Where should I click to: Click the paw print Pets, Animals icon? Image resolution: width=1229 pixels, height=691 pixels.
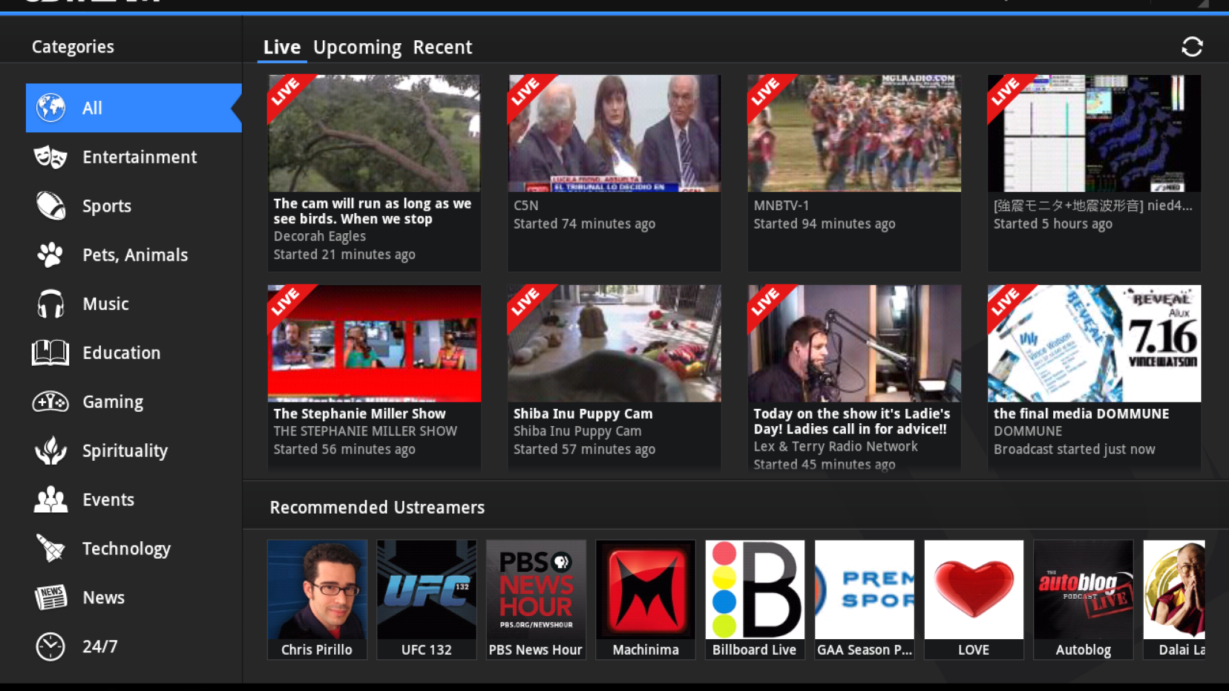(51, 255)
